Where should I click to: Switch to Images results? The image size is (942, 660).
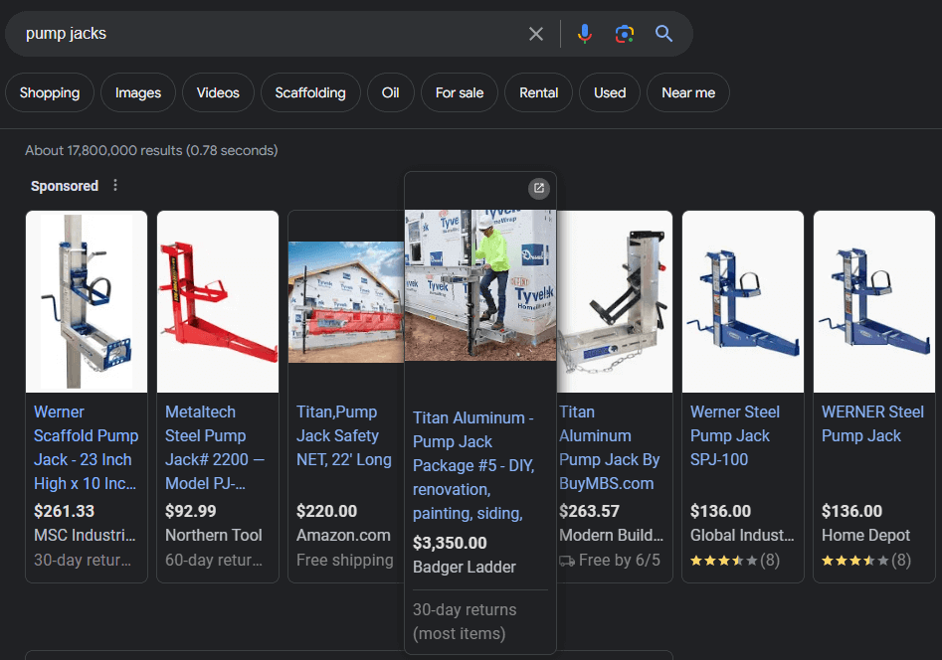click(x=138, y=92)
